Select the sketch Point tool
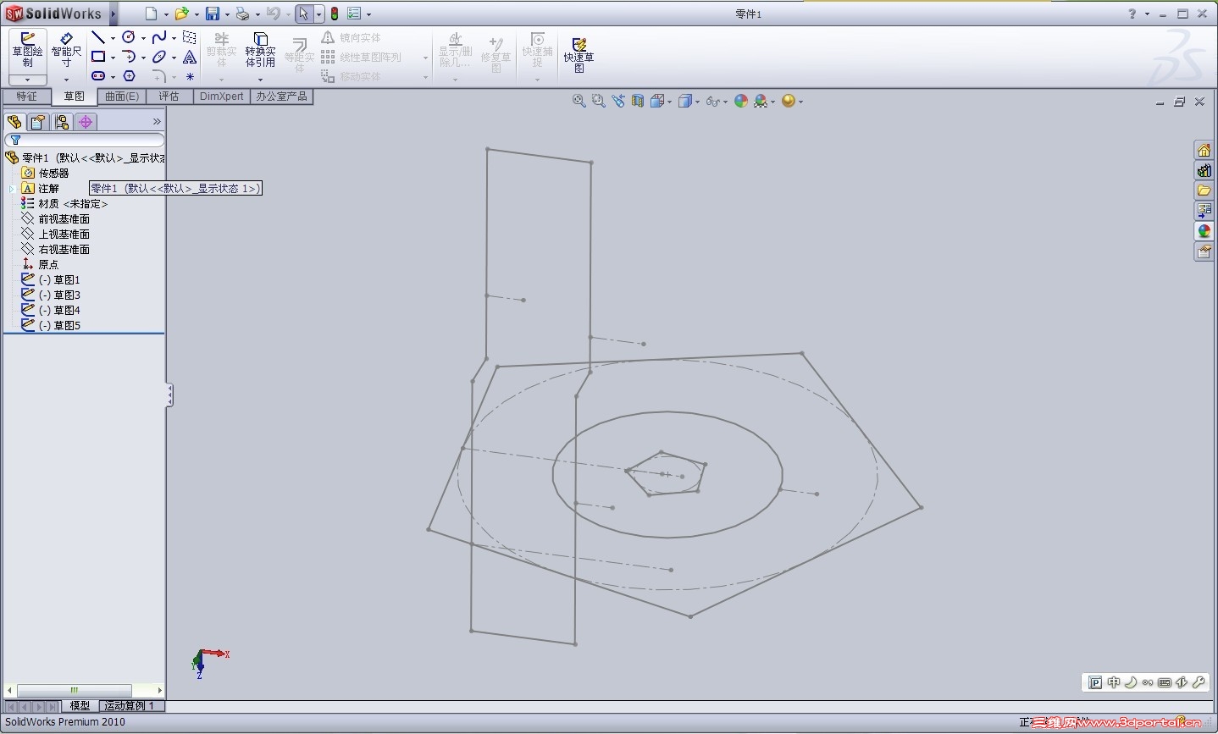Image resolution: width=1218 pixels, height=734 pixels. tap(190, 76)
